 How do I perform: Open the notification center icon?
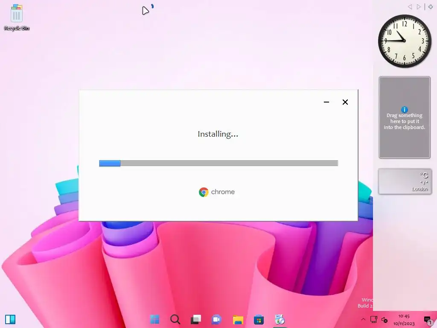click(428, 319)
